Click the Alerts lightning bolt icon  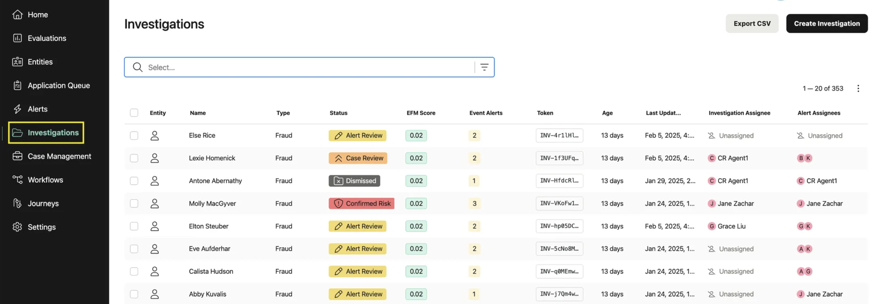17,109
